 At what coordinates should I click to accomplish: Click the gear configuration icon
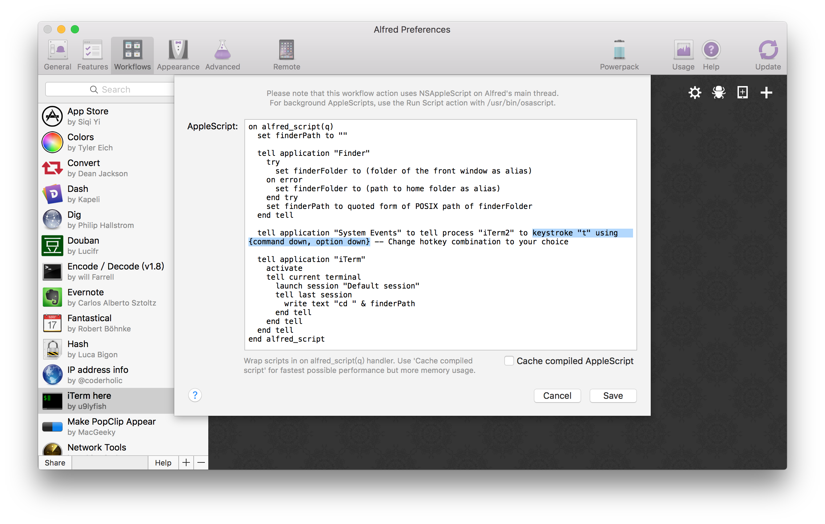(694, 93)
